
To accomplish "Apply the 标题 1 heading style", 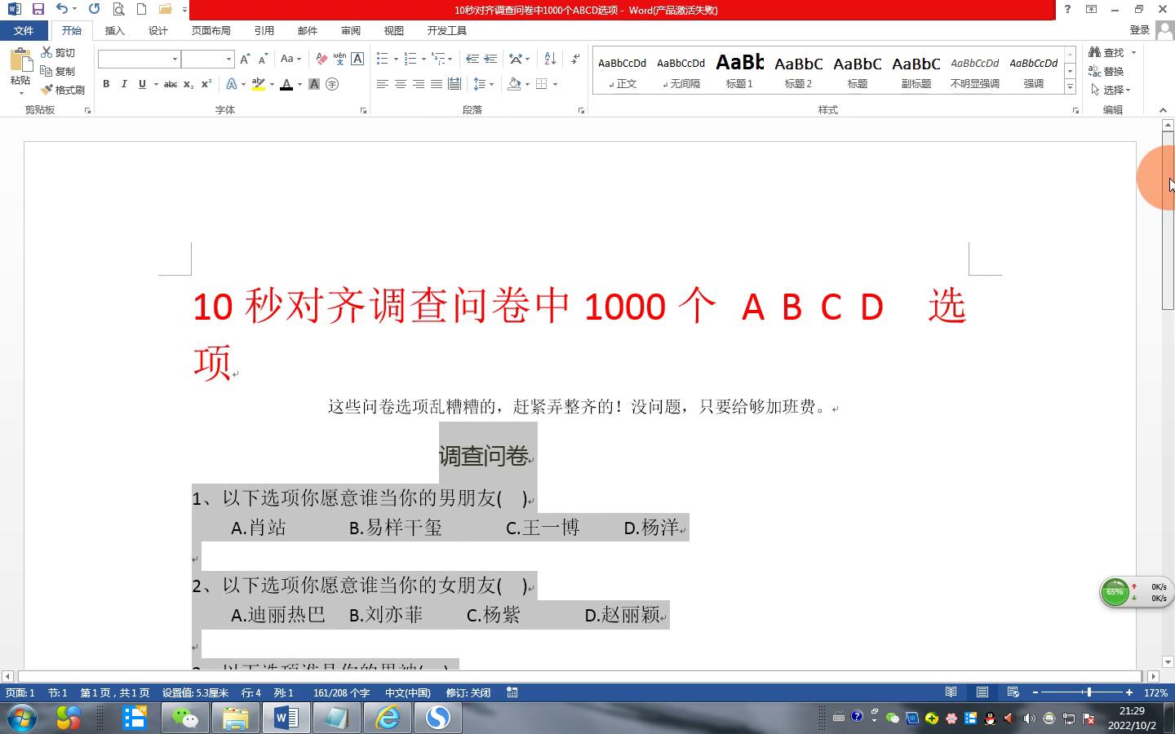I will pyautogui.click(x=739, y=71).
